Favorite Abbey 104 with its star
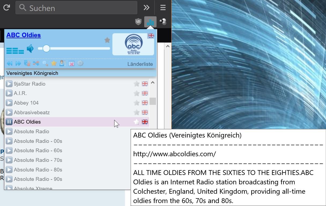326x206 pixels. point(136,103)
